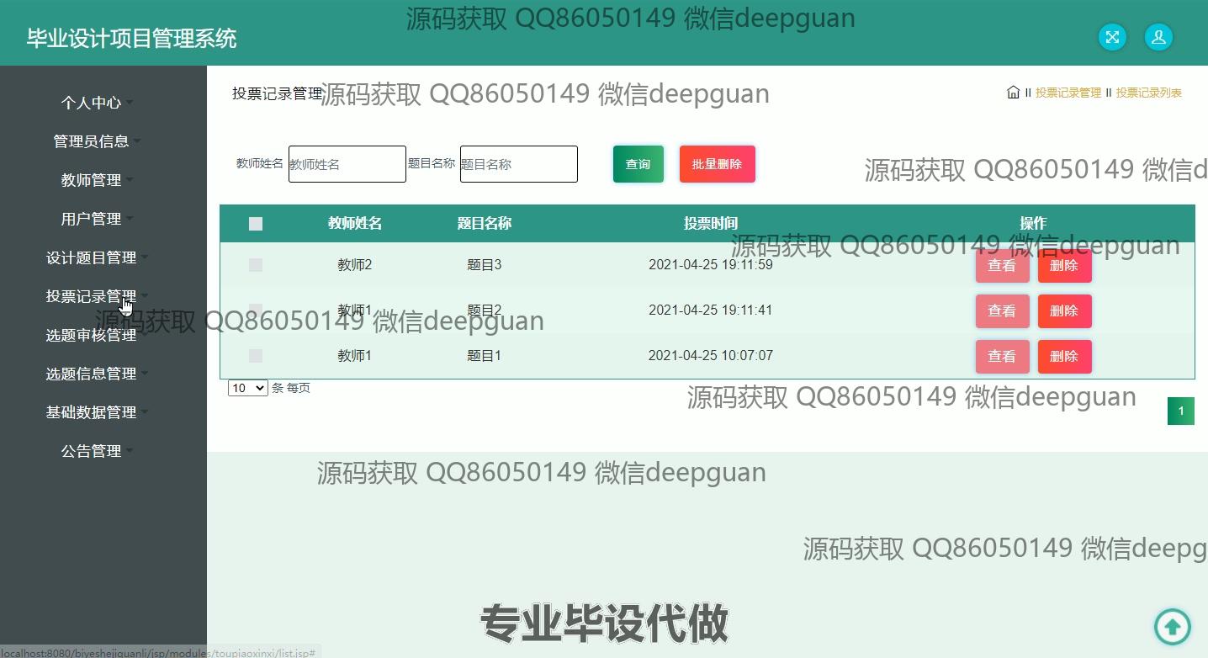This screenshot has height=658, width=1208.
Task: Click the 批量删除 batch delete button
Action: [717, 164]
